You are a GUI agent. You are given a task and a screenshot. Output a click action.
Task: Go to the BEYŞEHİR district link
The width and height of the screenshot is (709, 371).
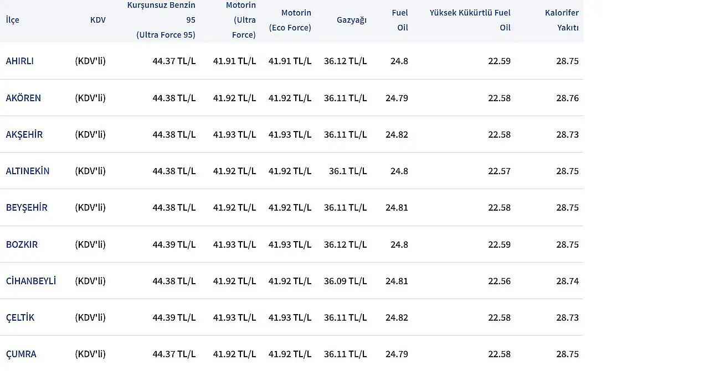[x=27, y=207]
